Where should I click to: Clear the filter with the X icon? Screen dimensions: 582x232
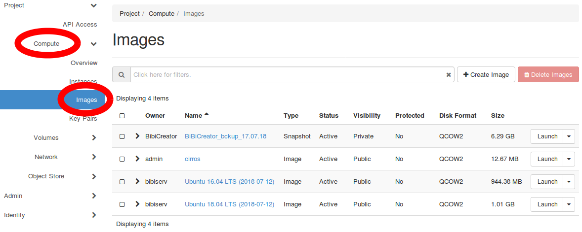449,75
